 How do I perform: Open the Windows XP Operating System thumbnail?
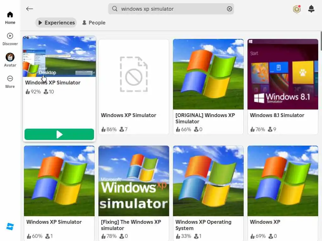pyautogui.click(x=208, y=181)
